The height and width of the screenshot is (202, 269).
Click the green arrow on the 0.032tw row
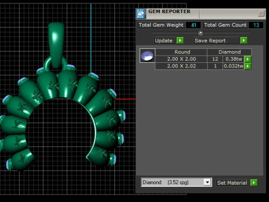248,66
